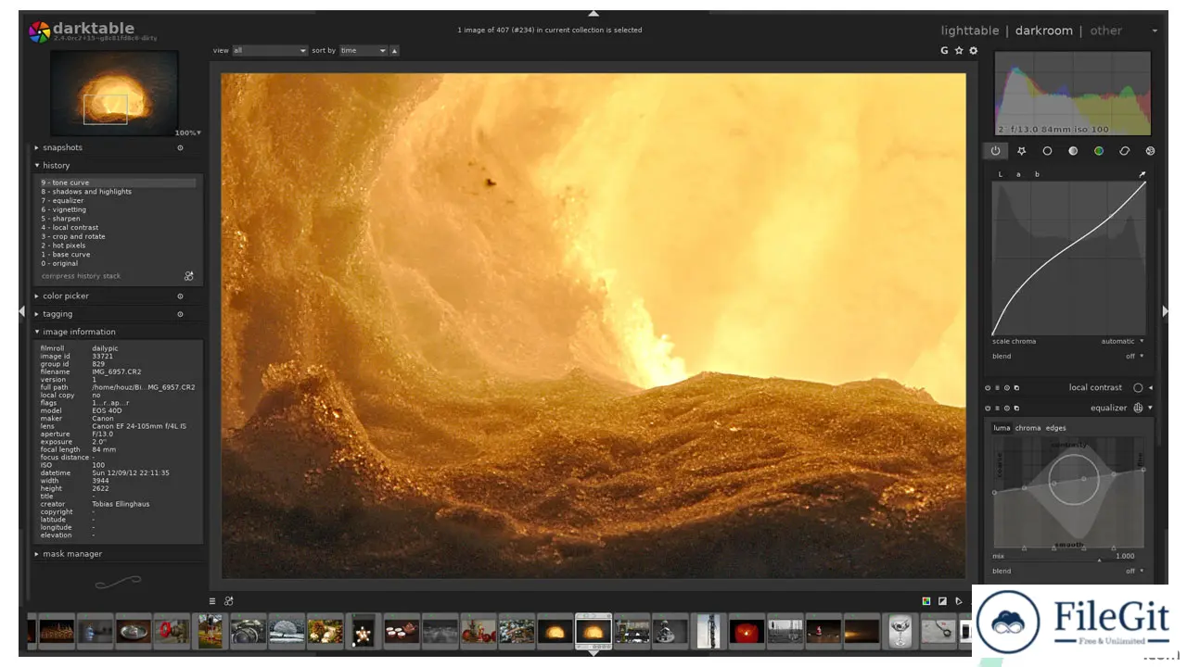1187x667 pixels.
Task: Create style from history stack icon
Action: [x=189, y=276]
